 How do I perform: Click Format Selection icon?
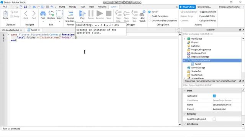[x=70, y=14]
